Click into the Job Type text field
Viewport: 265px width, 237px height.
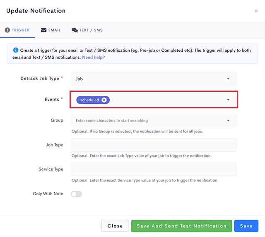pyautogui.click(x=154, y=145)
